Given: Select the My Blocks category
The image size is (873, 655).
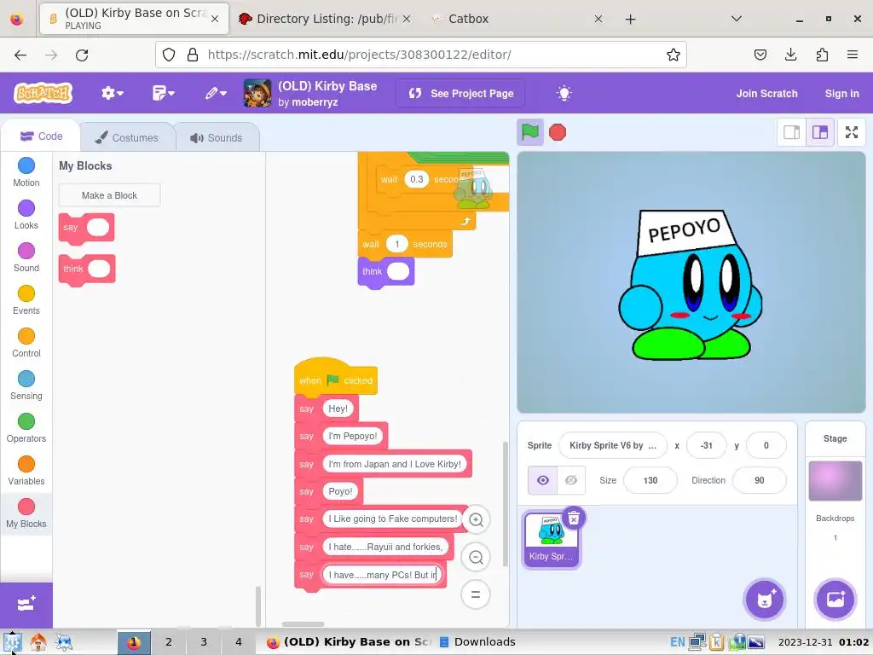Looking at the screenshot, I should point(26,513).
